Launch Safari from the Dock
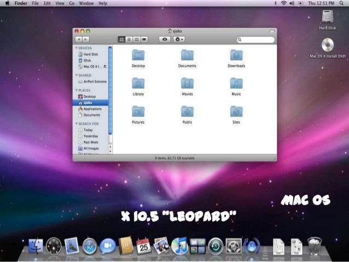Image resolution: width=349 pixels, height=262 pixels. [x=90, y=246]
